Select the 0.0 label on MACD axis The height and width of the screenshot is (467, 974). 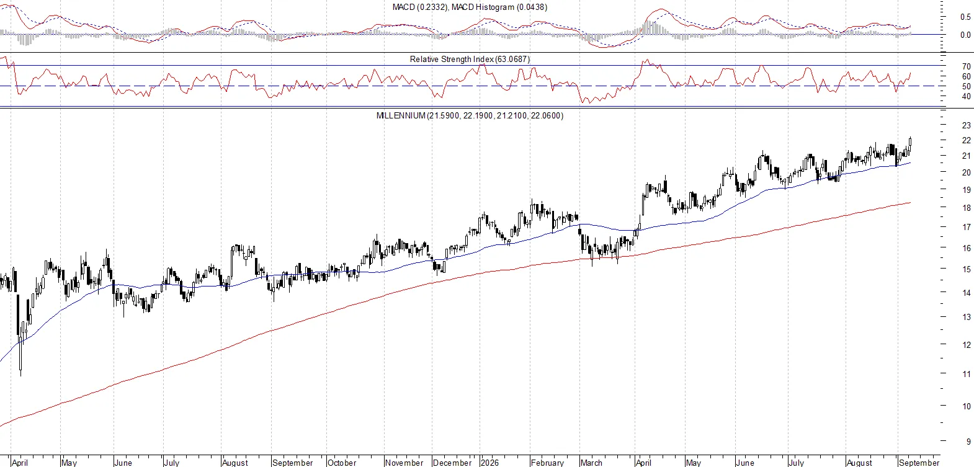click(965, 35)
